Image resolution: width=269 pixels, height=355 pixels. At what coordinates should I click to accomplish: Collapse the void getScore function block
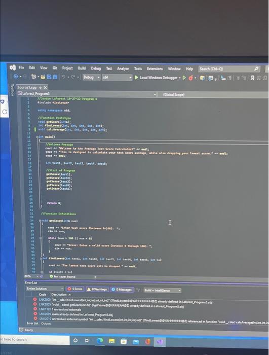pos(40,221)
